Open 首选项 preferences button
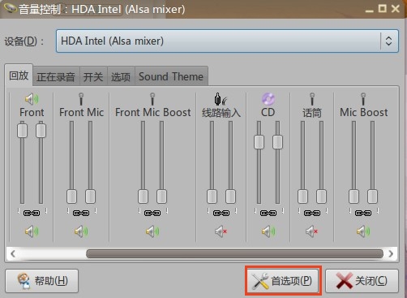 (x=283, y=281)
